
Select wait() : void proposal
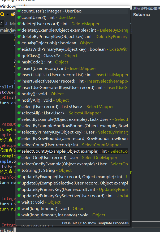72,202
